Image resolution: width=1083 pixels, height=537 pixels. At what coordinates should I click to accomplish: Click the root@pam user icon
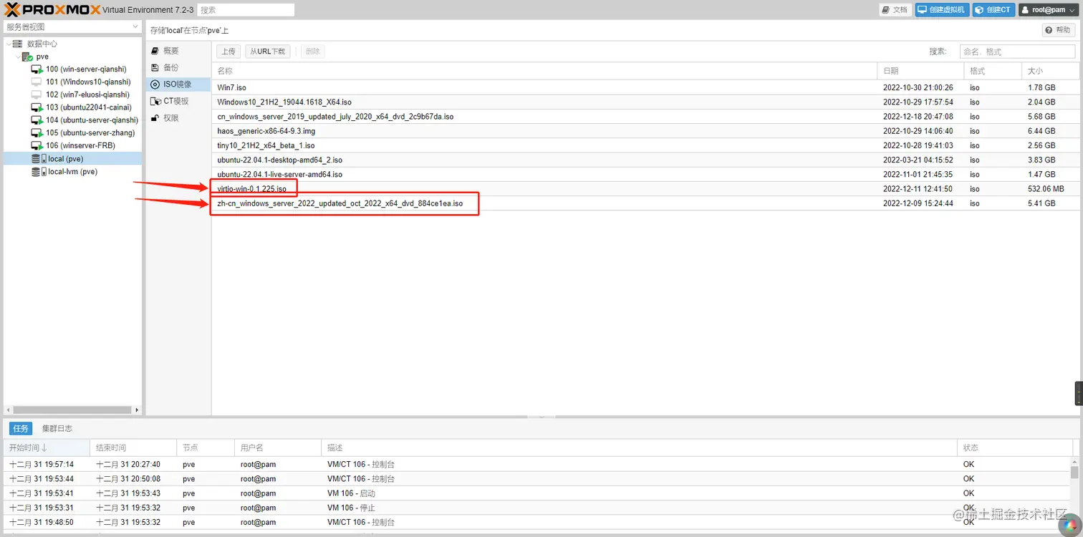coord(1025,10)
